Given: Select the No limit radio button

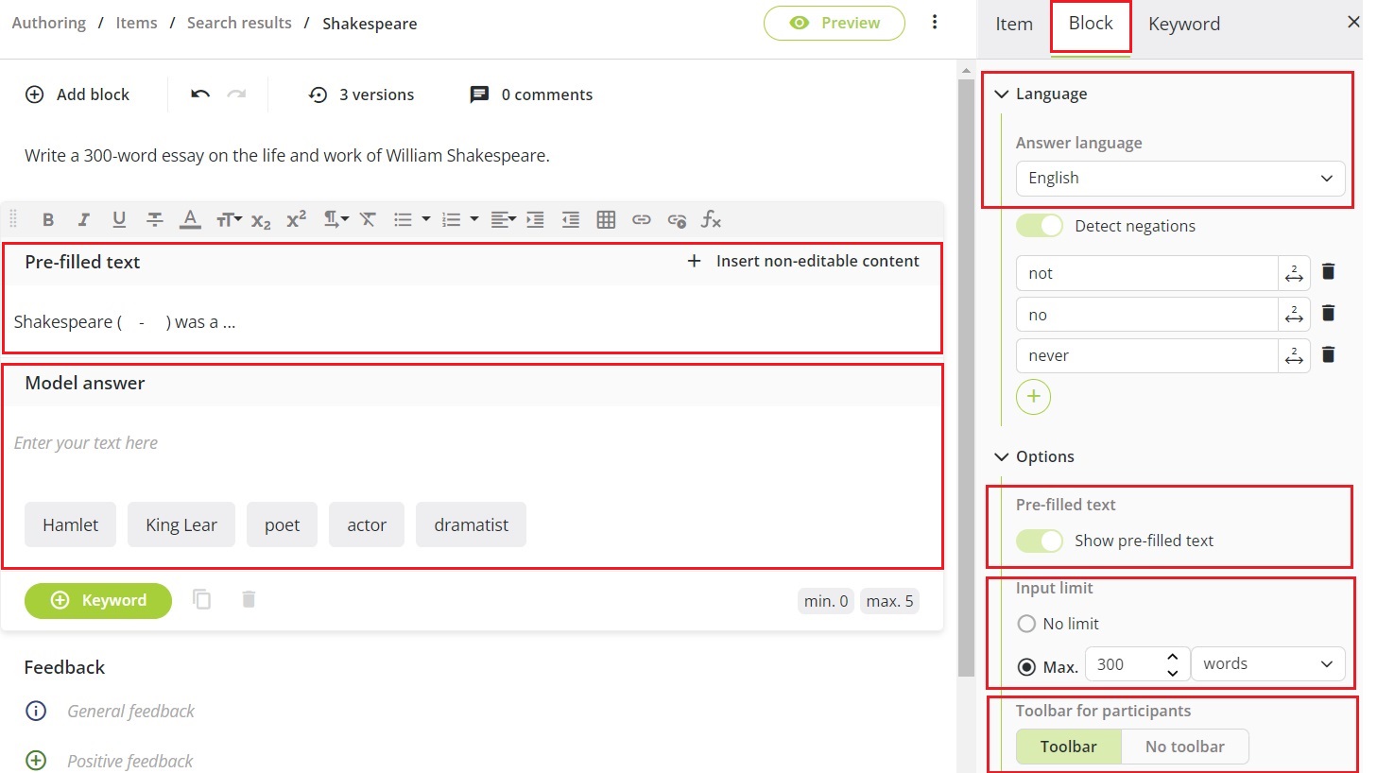Looking at the screenshot, I should 1026,624.
